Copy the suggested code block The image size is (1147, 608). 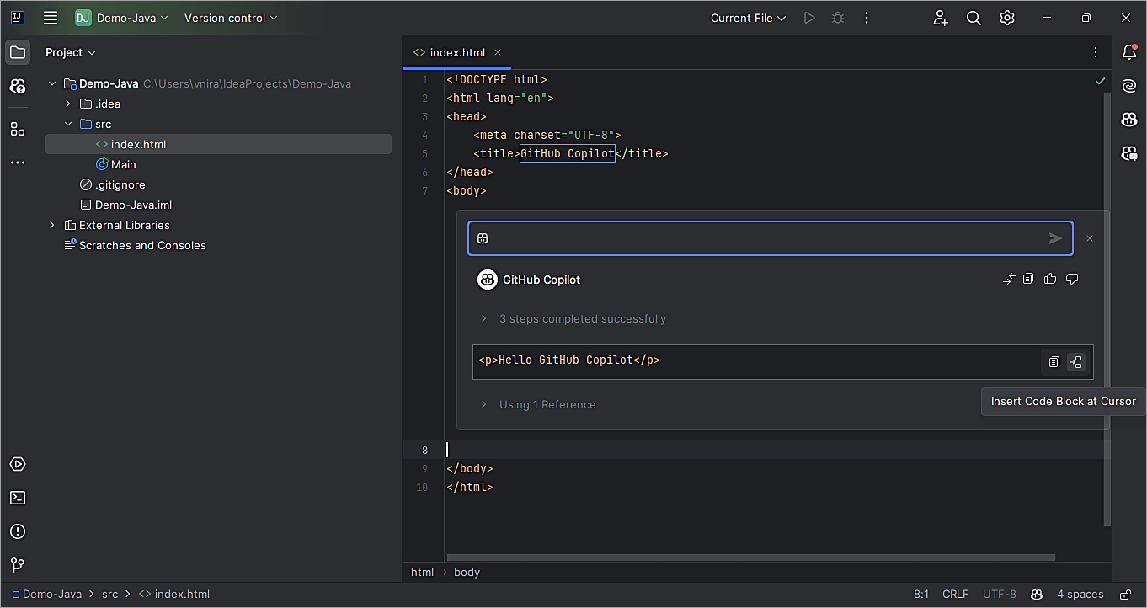pos(1054,362)
